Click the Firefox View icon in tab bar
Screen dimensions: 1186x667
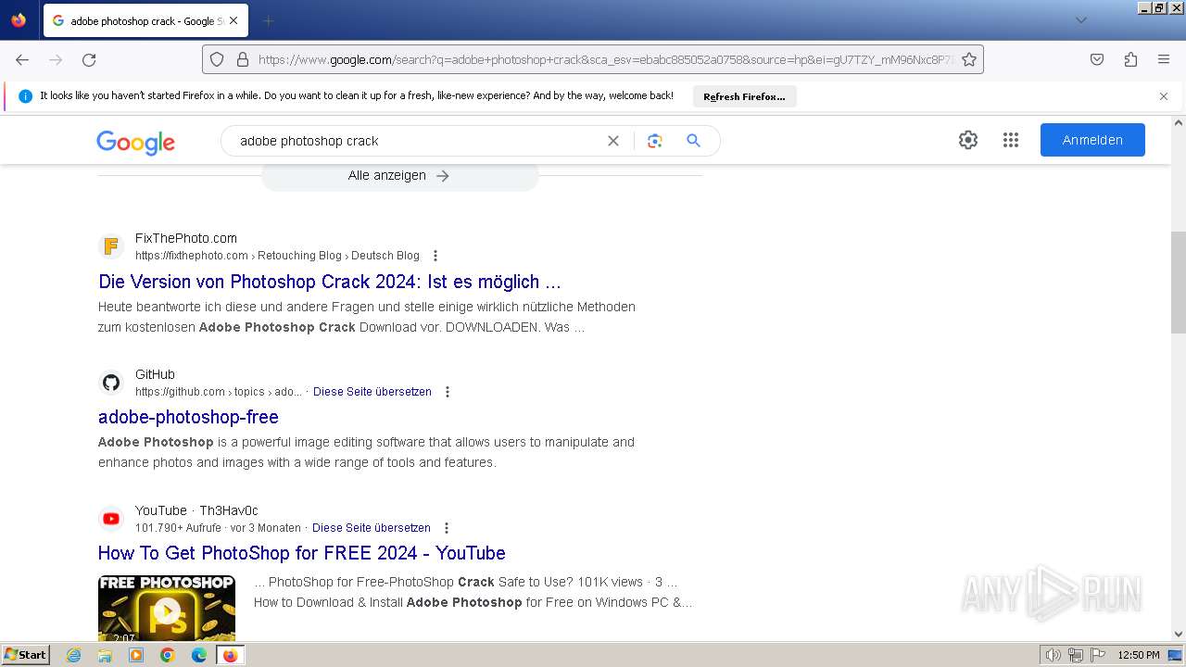tap(19, 20)
